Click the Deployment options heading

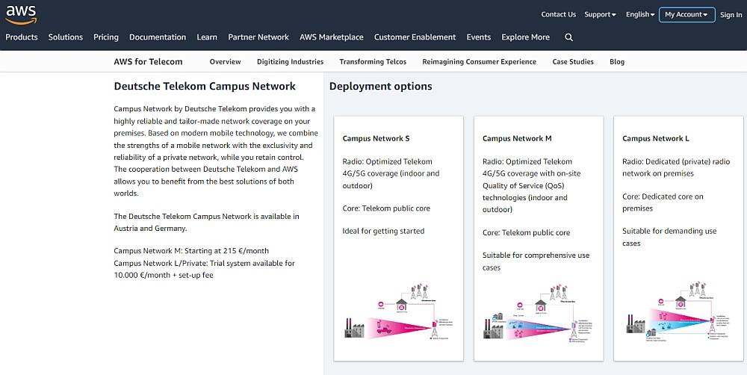[381, 86]
